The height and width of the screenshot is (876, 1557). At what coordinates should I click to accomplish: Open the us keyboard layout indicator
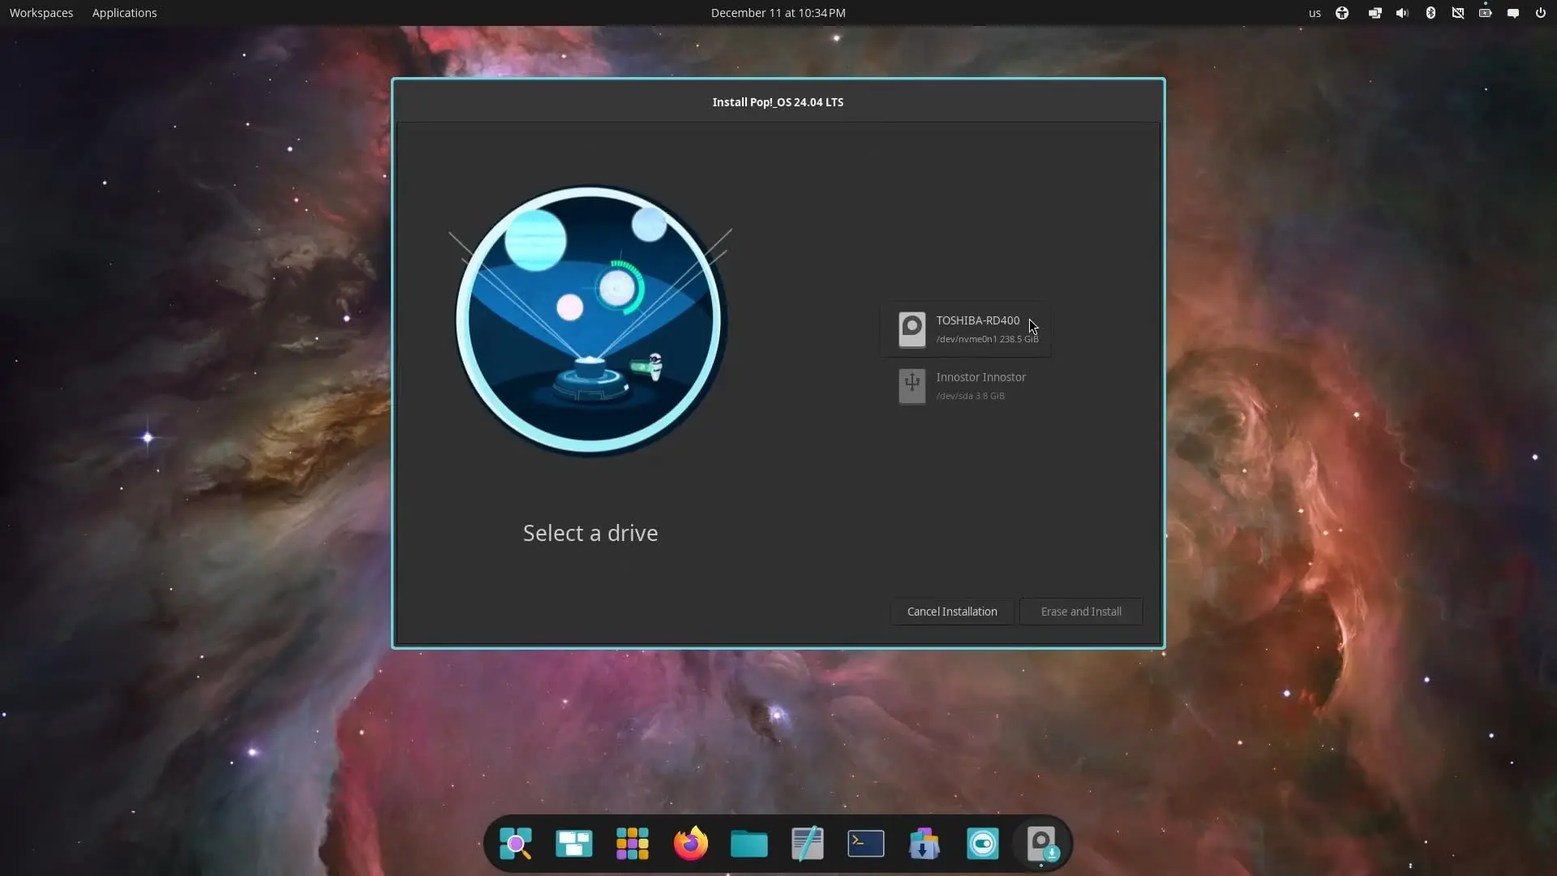(x=1315, y=13)
